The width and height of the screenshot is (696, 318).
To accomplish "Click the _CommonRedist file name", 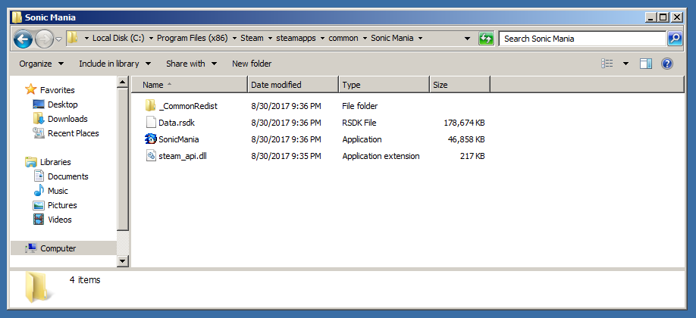I will pyautogui.click(x=188, y=107).
